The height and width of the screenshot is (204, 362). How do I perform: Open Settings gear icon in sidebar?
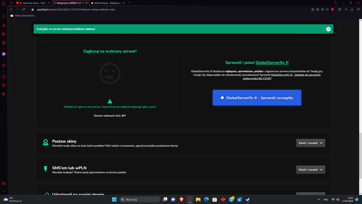click(x=4, y=94)
